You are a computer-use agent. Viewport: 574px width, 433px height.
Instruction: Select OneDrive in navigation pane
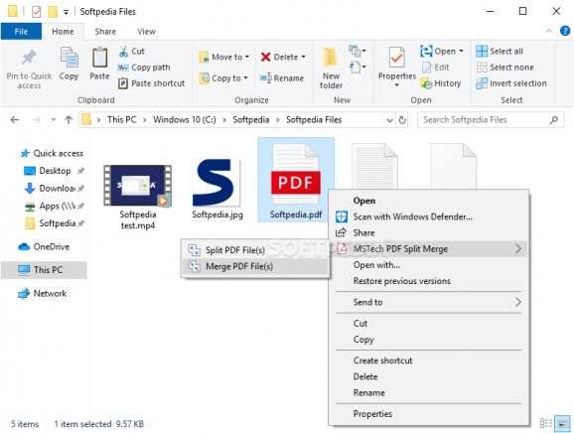(44, 246)
